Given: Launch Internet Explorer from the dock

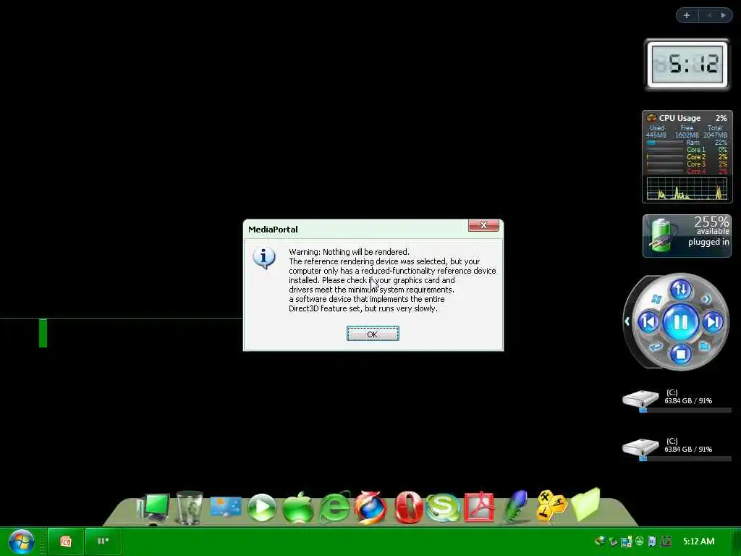Looking at the screenshot, I should (334, 507).
